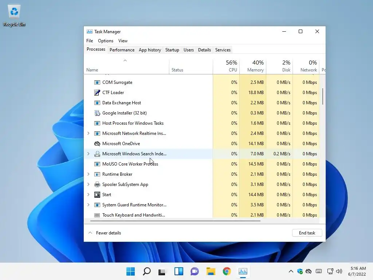Switch to the App history tab
Image resolution: width=373 pixels, height=280 pixels.
point(150,50)
